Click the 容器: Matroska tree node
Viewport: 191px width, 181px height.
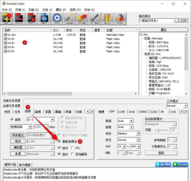153,38
